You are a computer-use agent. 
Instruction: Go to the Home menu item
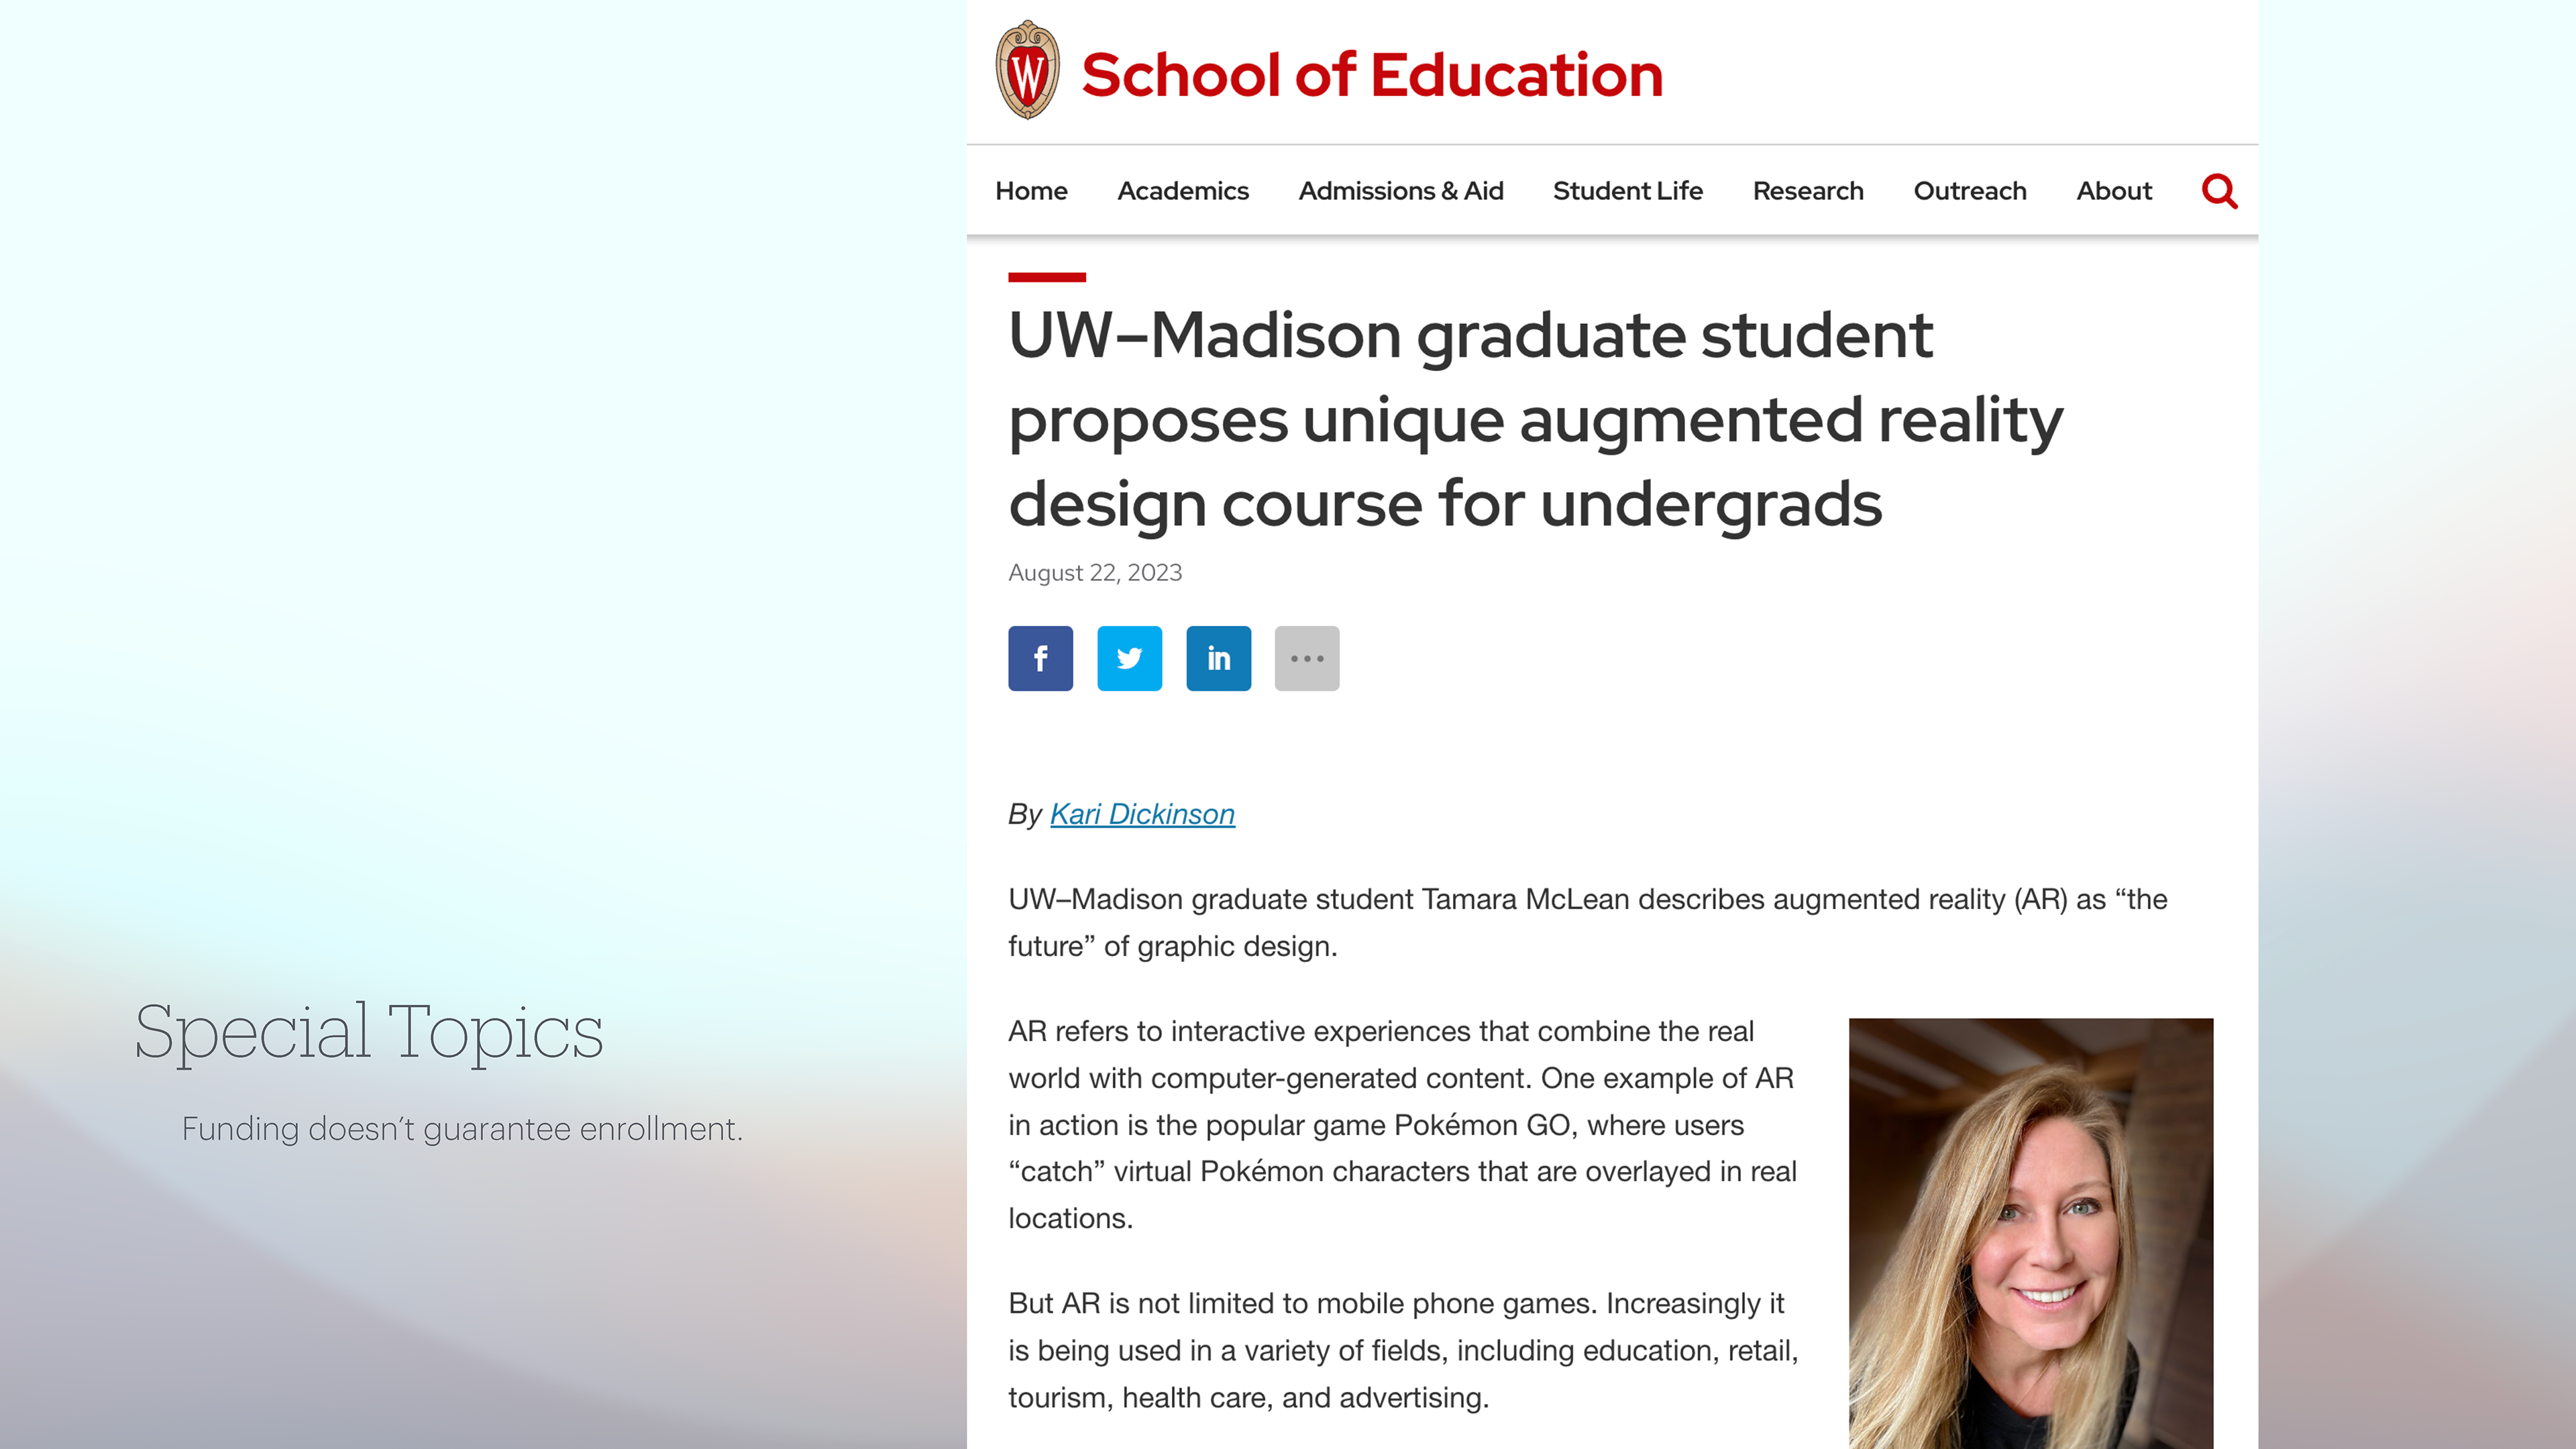pos(1031,191)
